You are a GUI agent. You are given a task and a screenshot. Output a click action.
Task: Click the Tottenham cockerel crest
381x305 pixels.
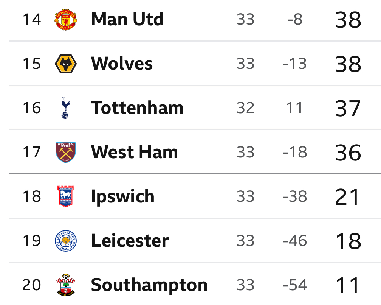pos(66,108)
